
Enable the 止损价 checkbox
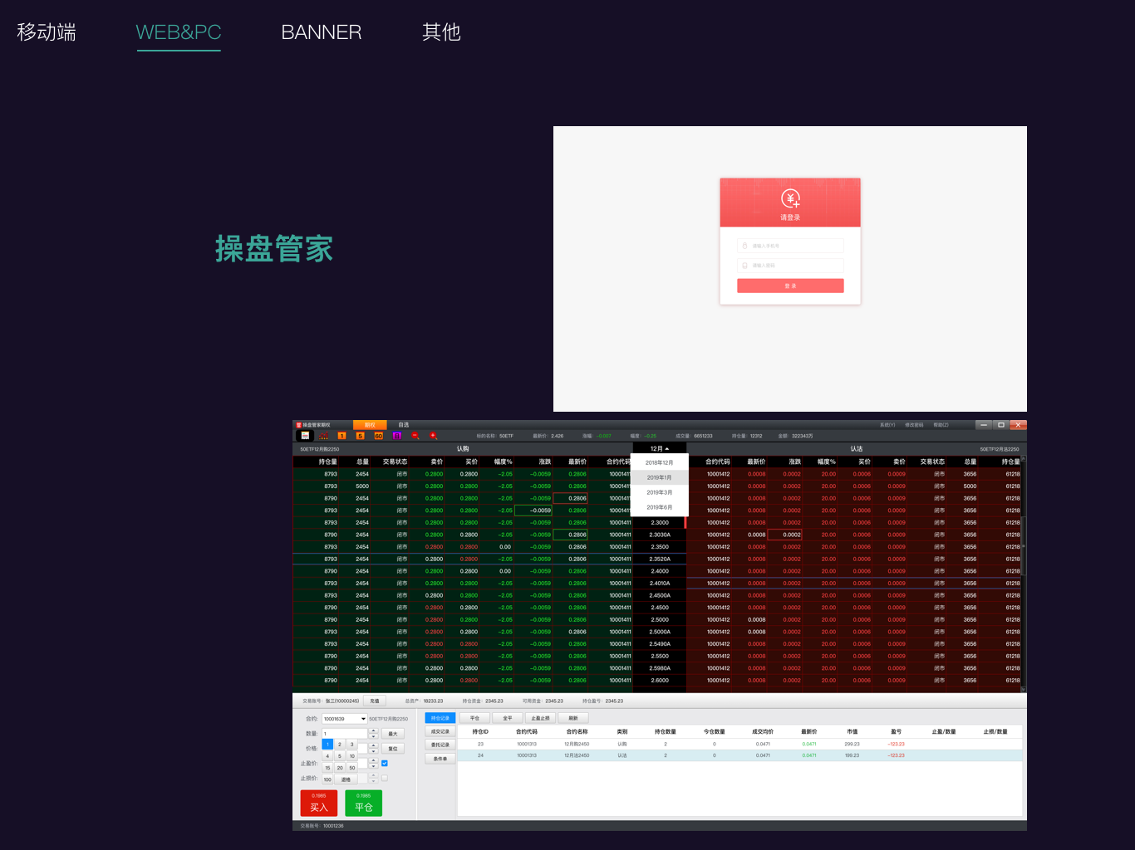coord(385,778)
